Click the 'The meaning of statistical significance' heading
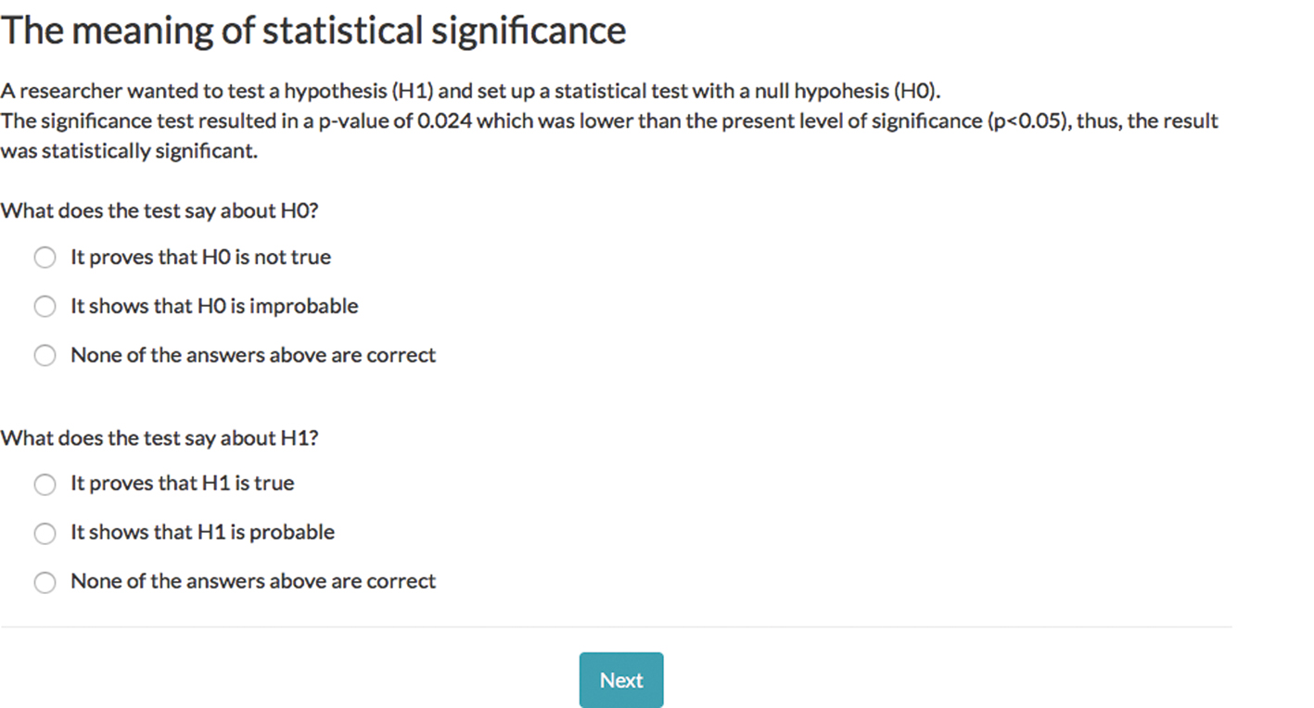 313,32
